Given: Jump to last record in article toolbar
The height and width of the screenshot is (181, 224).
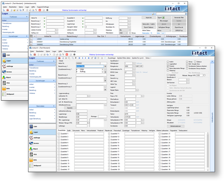Looking at the screenshot, I should click(88, 58).
